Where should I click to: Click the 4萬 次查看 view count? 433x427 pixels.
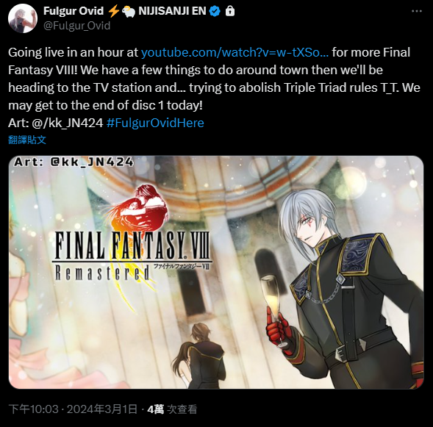(x=172, y=409)
